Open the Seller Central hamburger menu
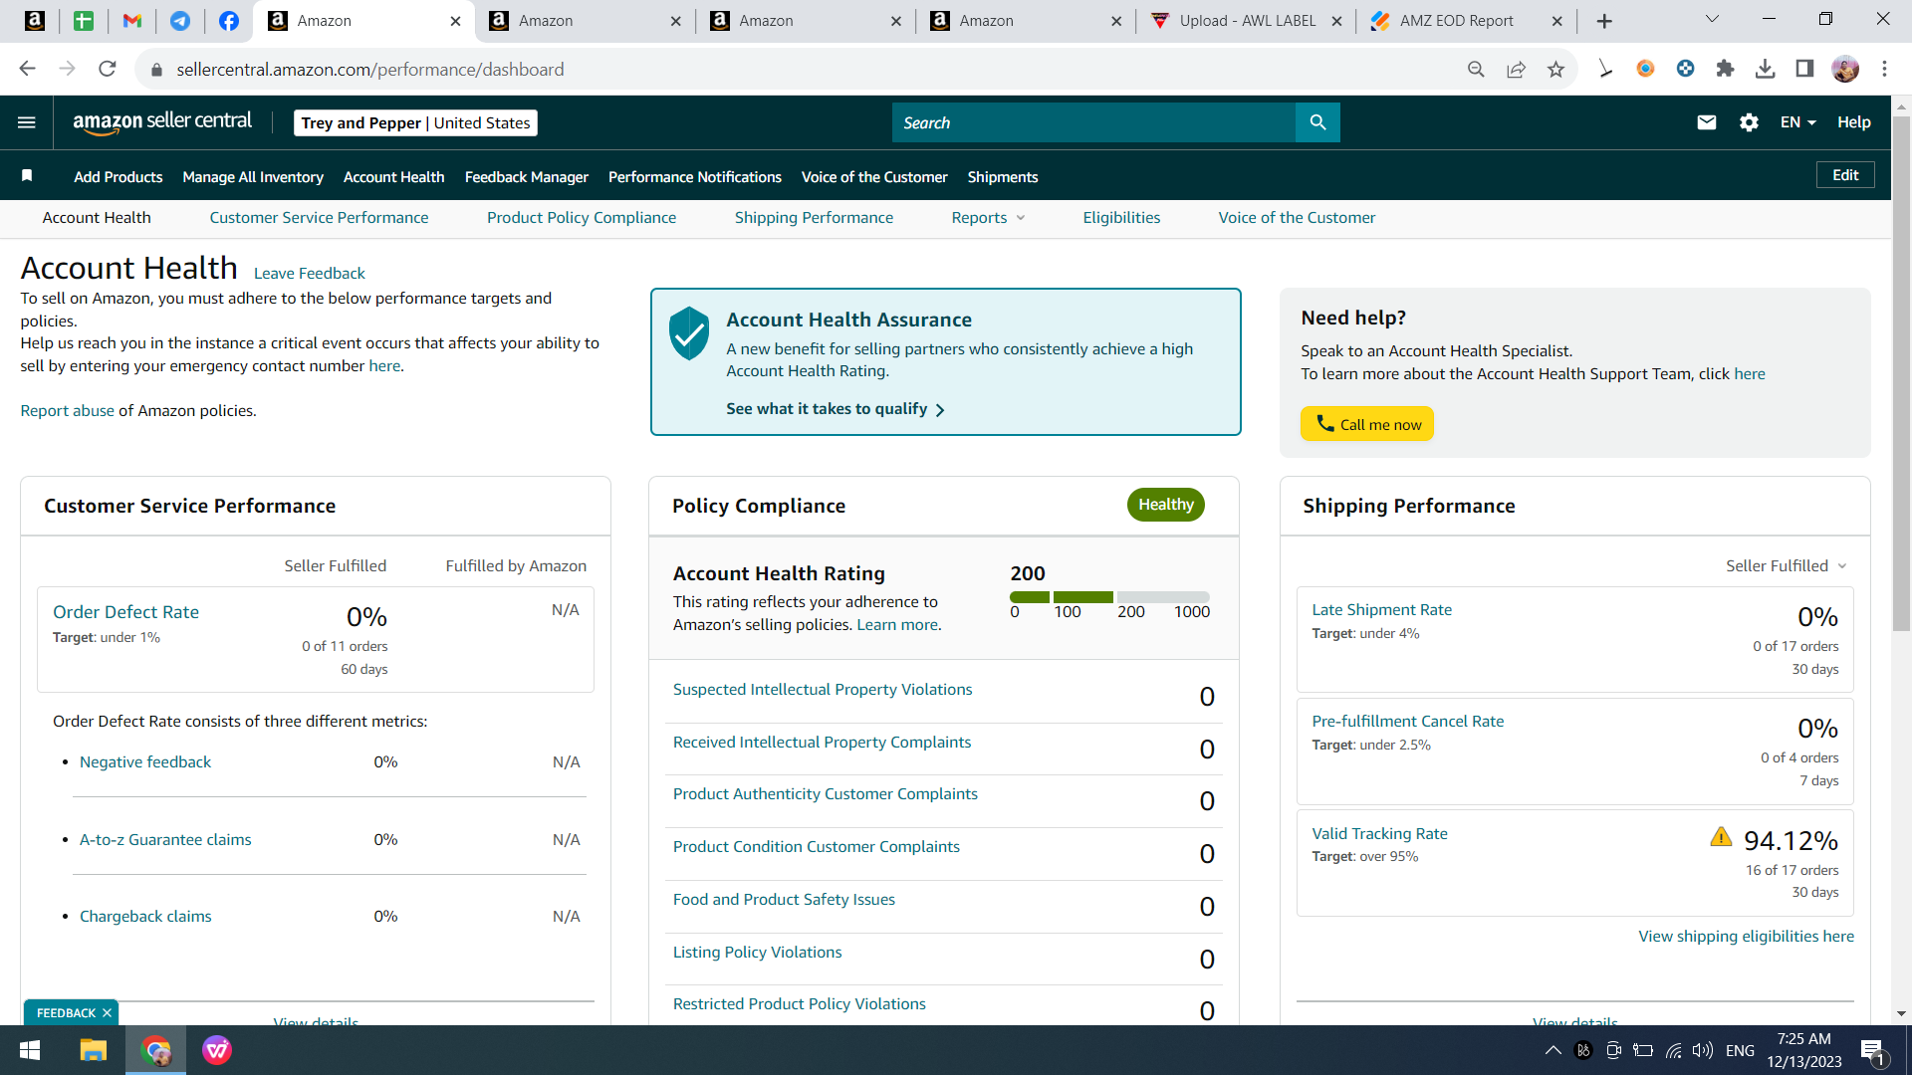 click(27, 122)
